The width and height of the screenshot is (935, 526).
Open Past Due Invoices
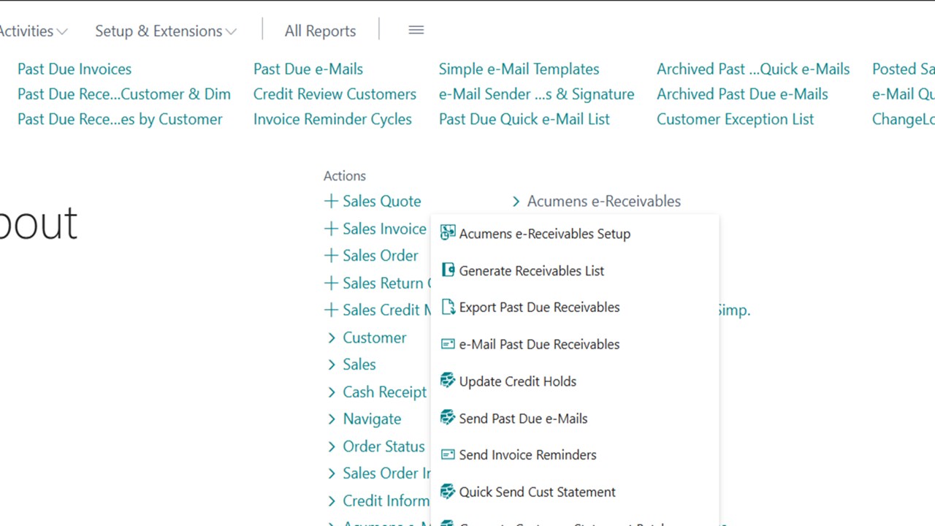pyautogui.click(x=74, y=69)
